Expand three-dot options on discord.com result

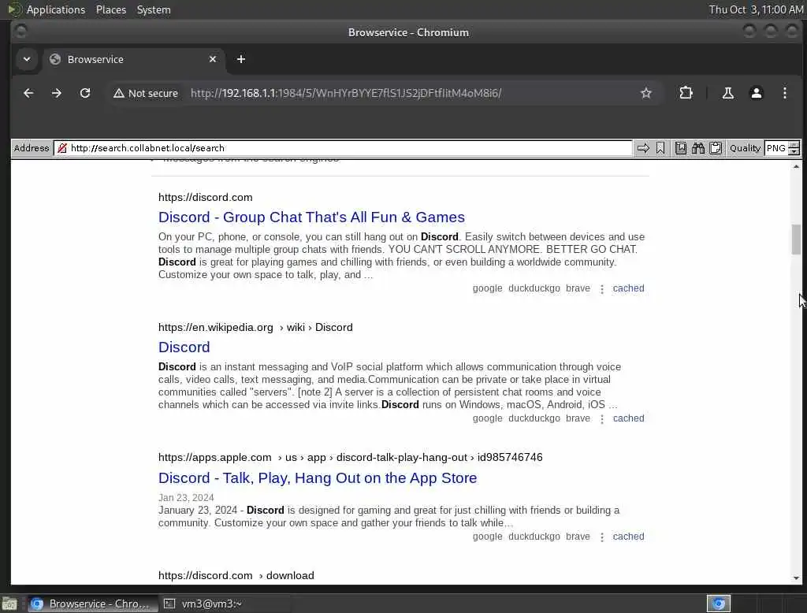pyautogui.click(x=601, y=289)
